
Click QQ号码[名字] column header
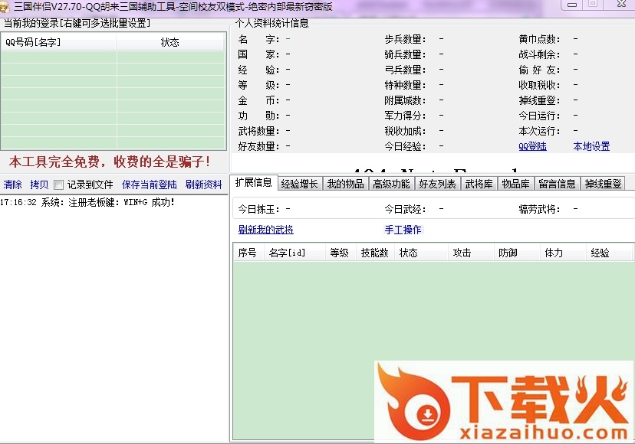pyautogui.click(x=59, y=42)
